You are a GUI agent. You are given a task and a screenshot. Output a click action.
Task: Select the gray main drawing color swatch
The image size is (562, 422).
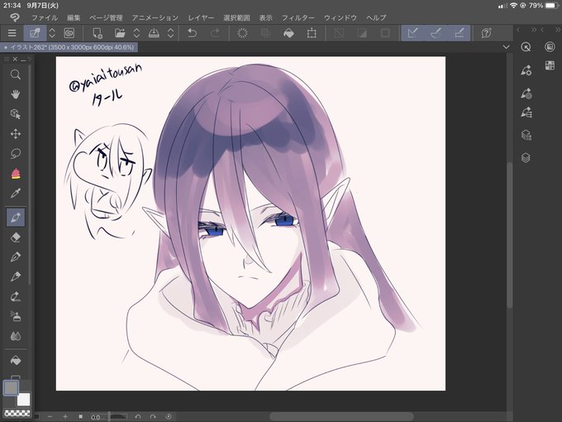pyautogui.click(x=11, y=387)
